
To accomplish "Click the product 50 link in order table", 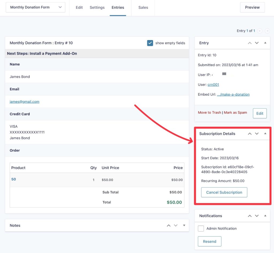I will (13, 179).
